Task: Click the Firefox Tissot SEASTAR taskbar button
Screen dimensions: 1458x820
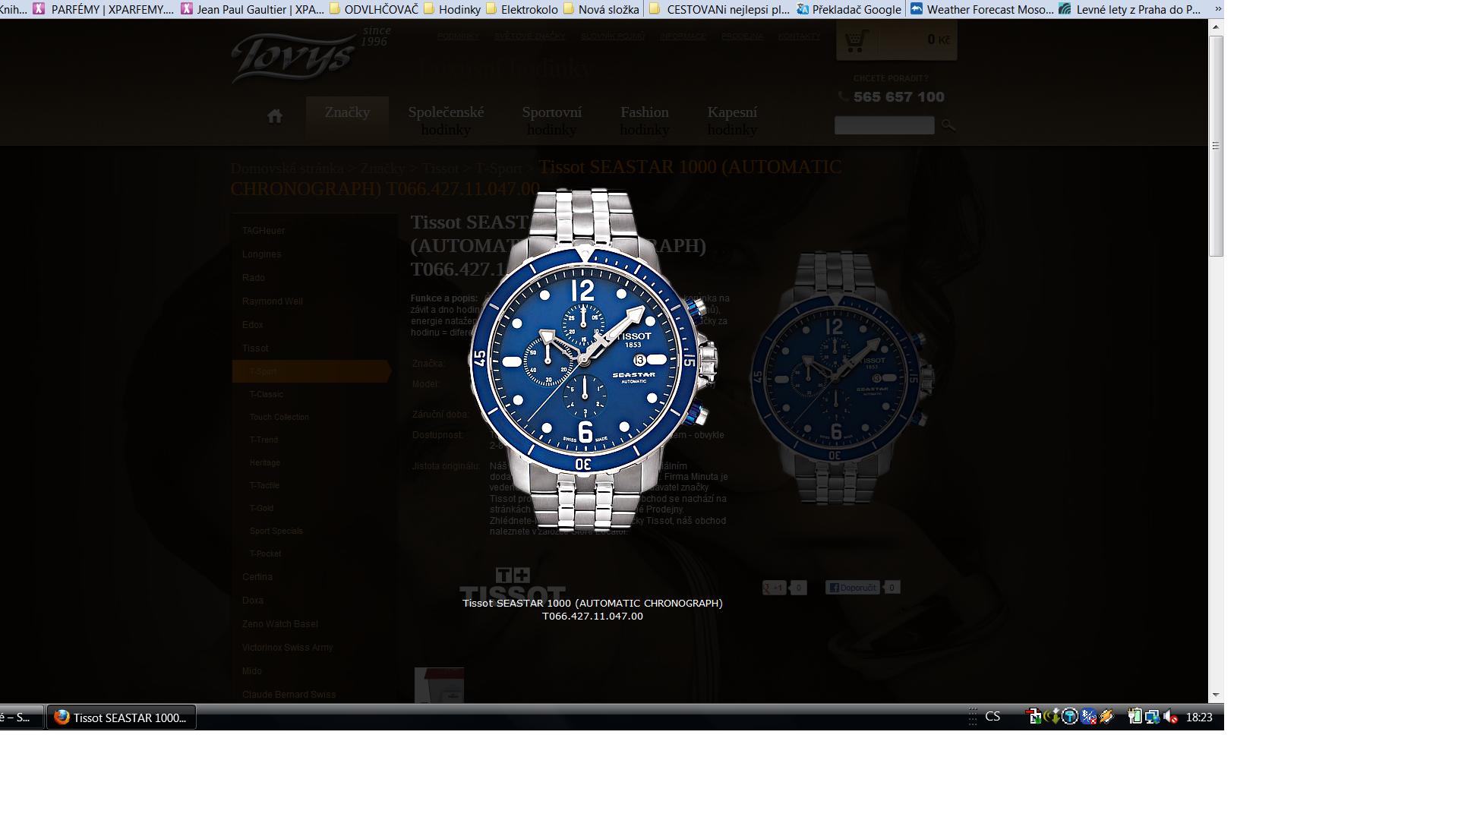Action: 121,717
